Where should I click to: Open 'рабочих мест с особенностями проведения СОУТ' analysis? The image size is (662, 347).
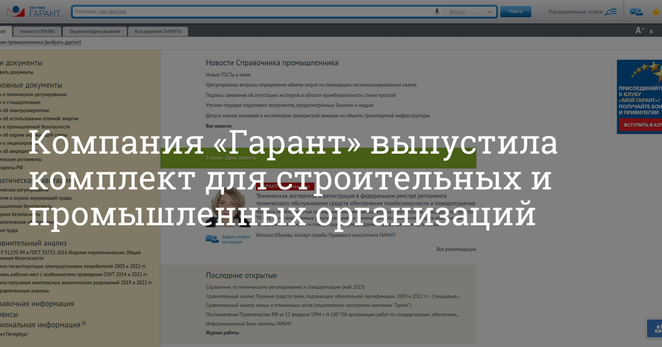(74, 274)
